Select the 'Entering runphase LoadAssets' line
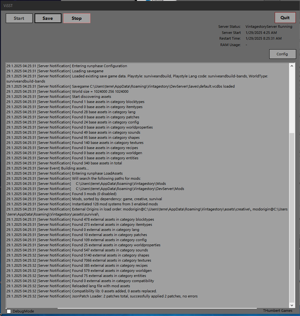The image size is (300, 316). pos(65,173)
